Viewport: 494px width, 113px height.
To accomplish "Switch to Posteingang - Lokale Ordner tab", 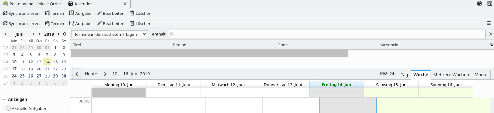I will 32,4.
